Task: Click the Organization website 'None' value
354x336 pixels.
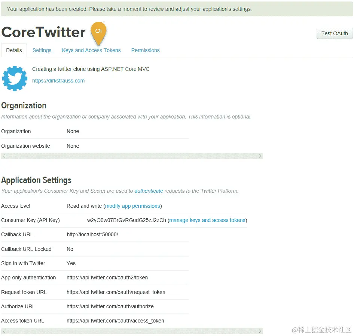Action: click(73, 146)
